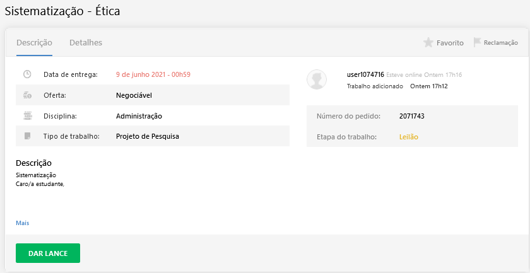The image size is (530, 273).
Task: Click the Esteve online Ontem 17h16 text
Action: click(424, 75)
